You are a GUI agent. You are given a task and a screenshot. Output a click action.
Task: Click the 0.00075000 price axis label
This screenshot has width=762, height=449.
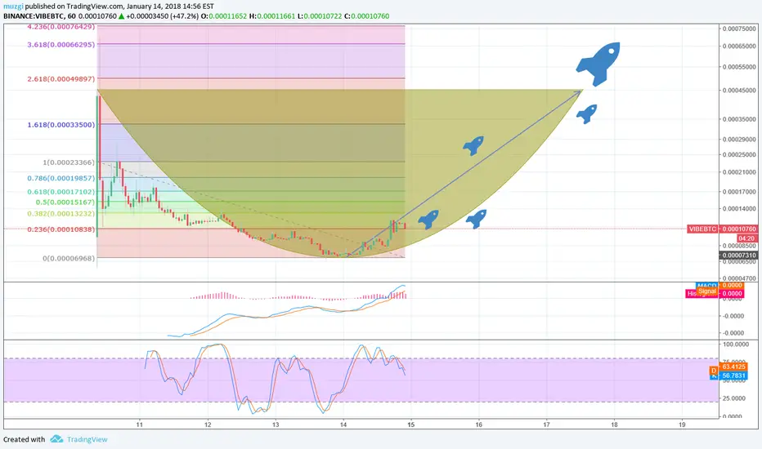(739, 29)
